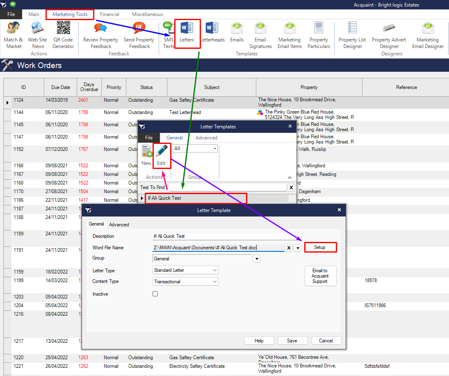
Task: Open the Match & Market tool
Action: pyautogui.click(x=14, y=34)
